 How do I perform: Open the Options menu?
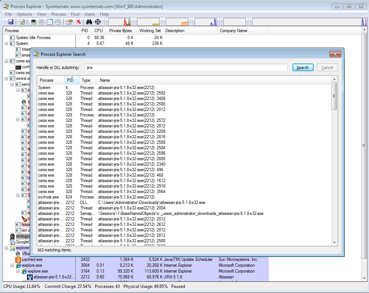24,14
